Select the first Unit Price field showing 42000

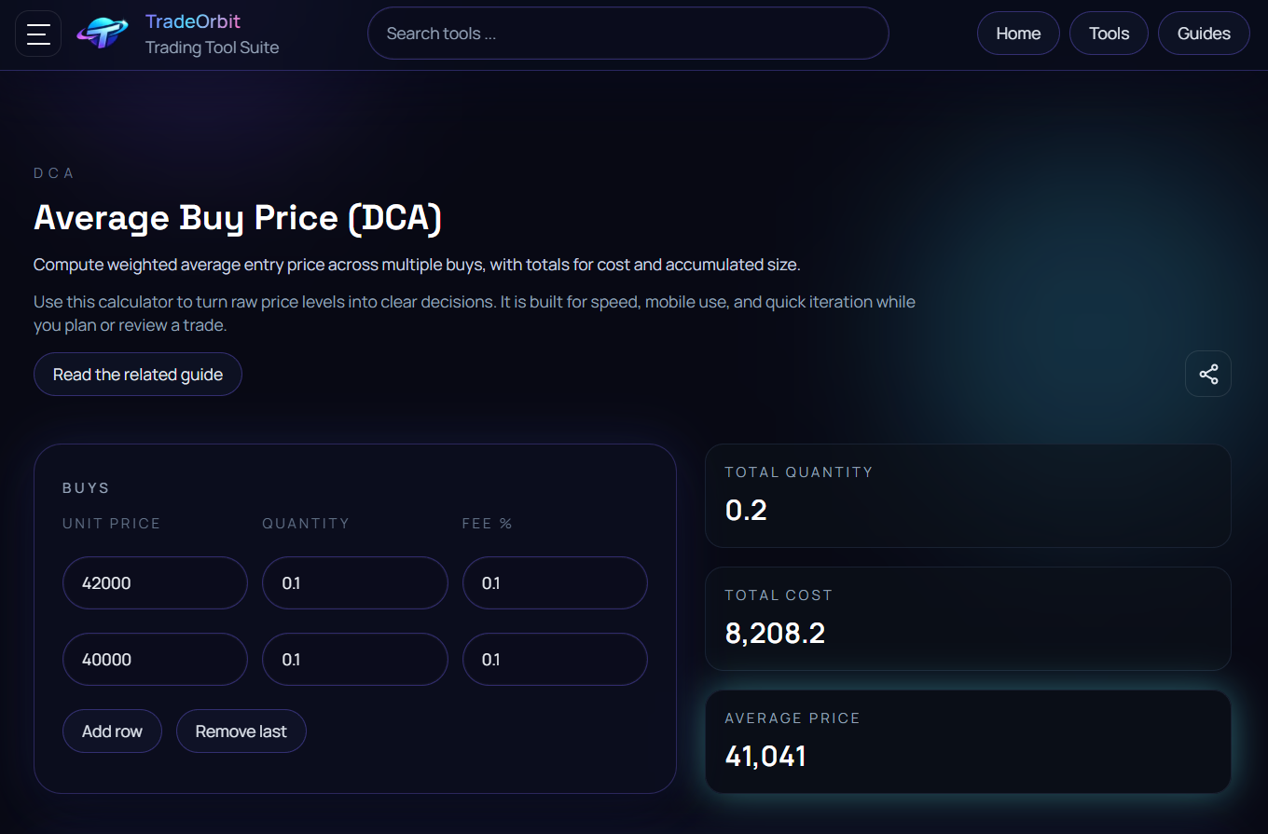tap(155, 582)
